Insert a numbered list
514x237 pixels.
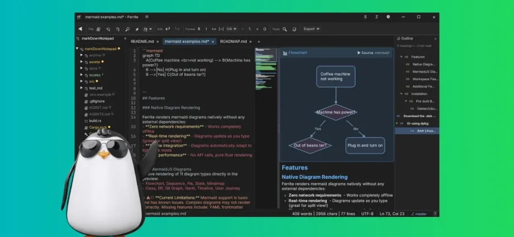click(x=250, y=29)
